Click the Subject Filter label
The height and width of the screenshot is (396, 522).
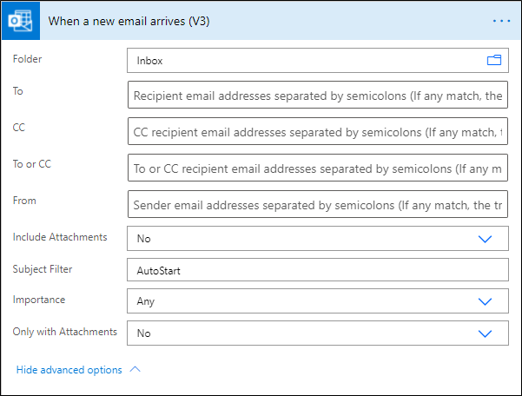coord(43,269)
